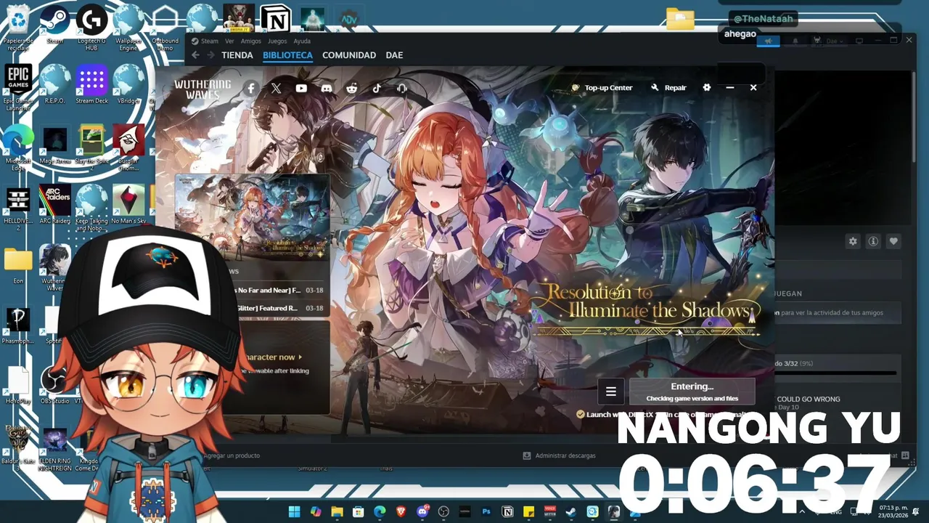Open the Papelera de reciclaje icon
This screenshot has width=929, height=523.
coord(18,27)
